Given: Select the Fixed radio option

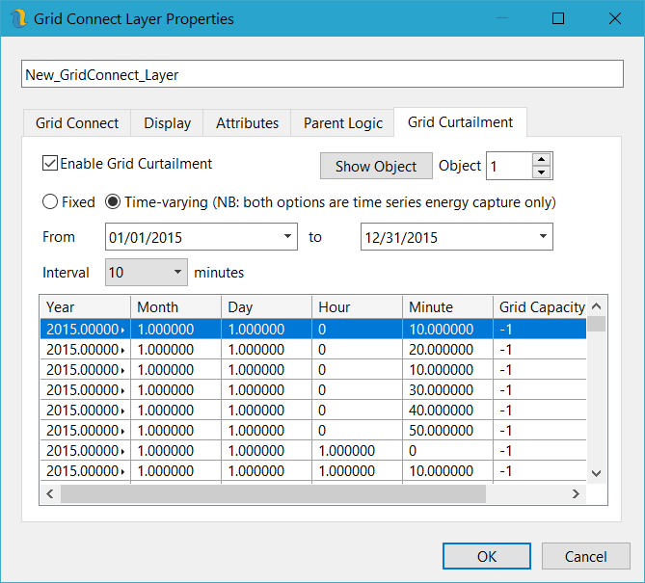Looking at the screenshot, I should 50,202.
